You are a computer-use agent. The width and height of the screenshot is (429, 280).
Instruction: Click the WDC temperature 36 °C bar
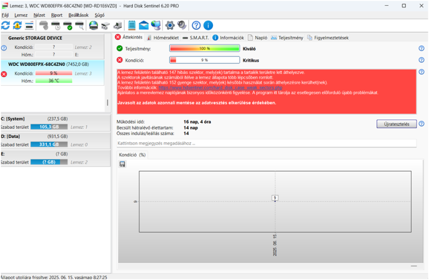click(54, 81)
